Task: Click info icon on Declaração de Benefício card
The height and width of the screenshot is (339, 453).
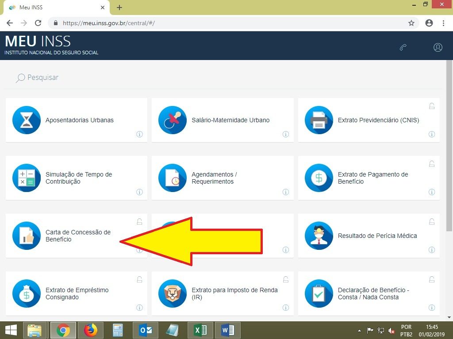Action: point(432,308)
